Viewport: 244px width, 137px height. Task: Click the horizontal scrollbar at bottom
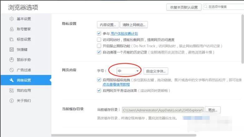(124, 135)
